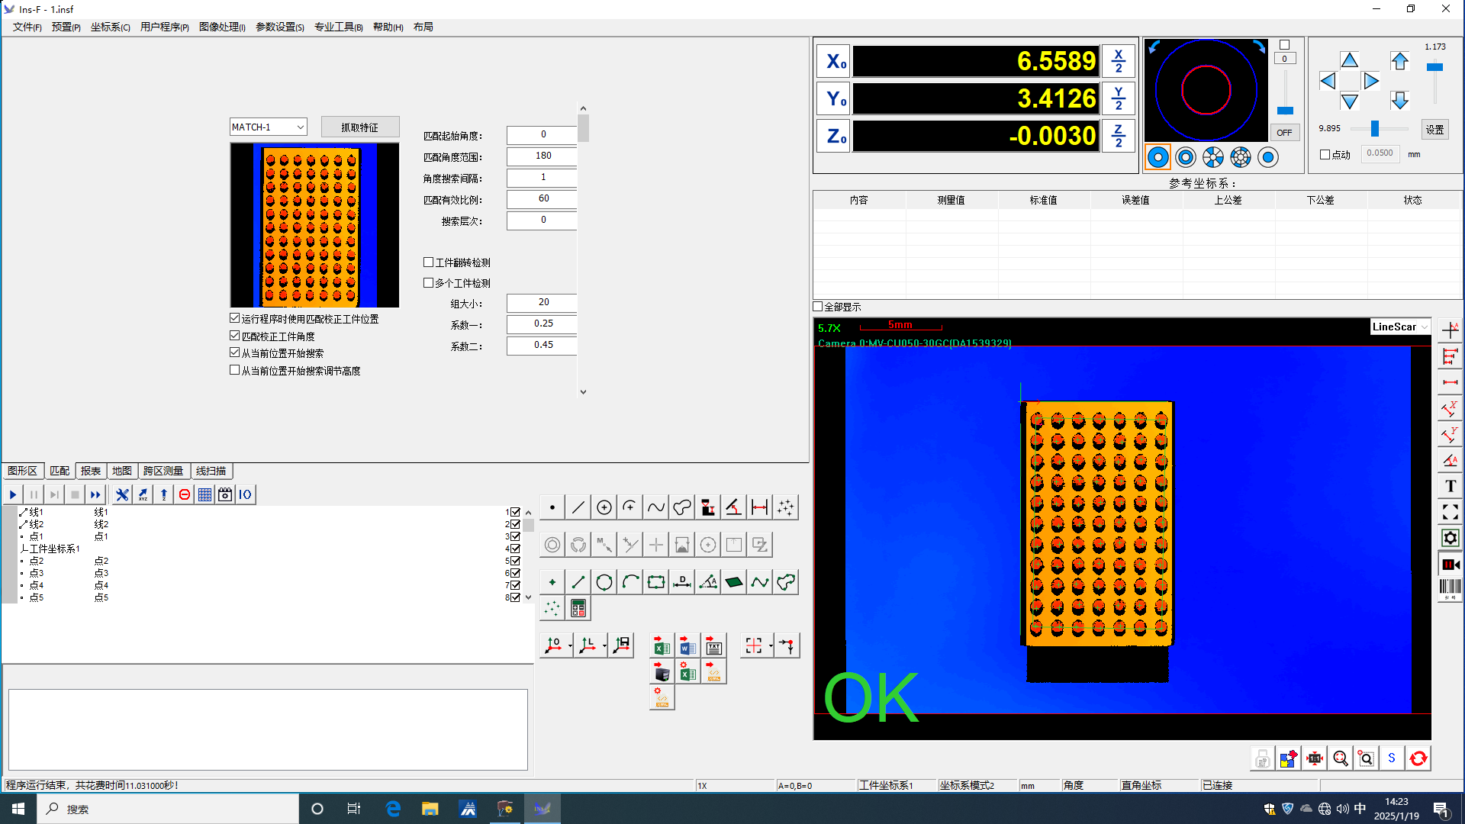The width and height of the screenshot is (1465, 824).
Task: Enable 工件翻转检测 checkbox
Action: point(428,262)
